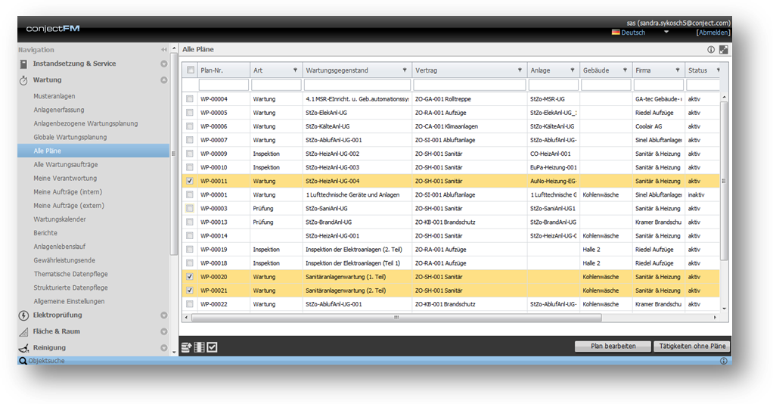The width and height of the screenshot is (773, 404).
Task: Open the Art column filter dropdown arrow
Action: pos(295,70)
